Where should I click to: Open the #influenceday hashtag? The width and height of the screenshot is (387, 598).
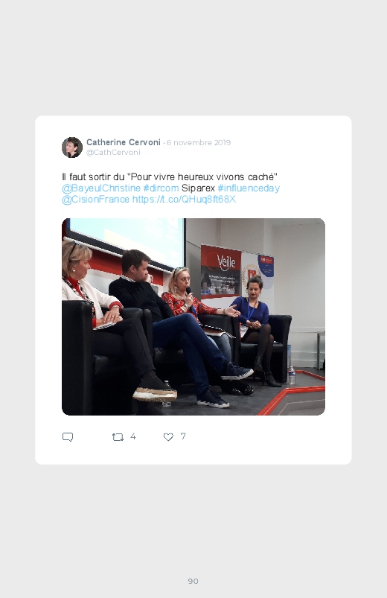pos(249,188)
